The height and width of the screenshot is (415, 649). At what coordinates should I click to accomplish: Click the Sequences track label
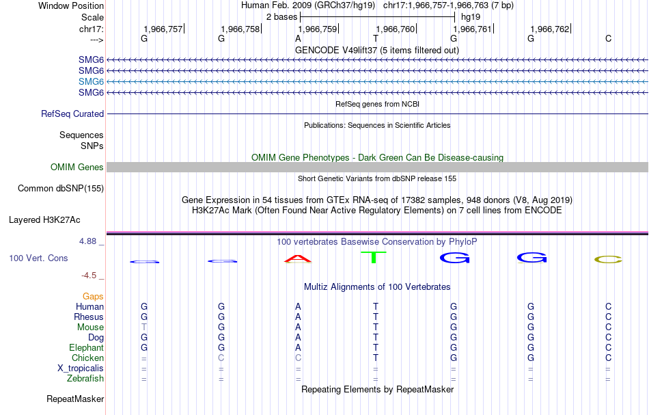point(81,135)
